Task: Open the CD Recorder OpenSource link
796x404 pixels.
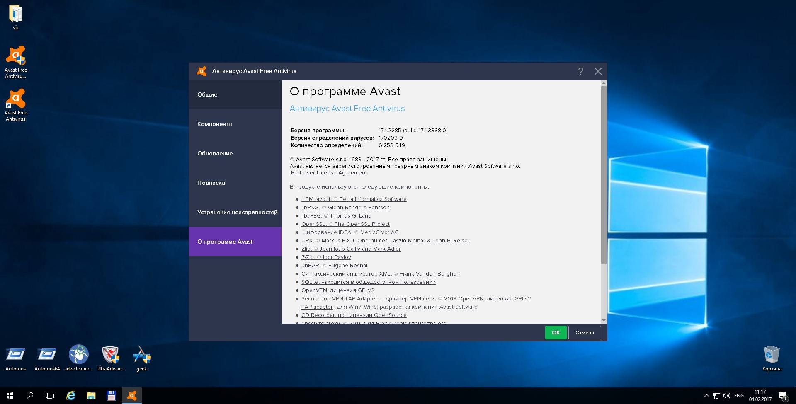Action: click(354, 315)
